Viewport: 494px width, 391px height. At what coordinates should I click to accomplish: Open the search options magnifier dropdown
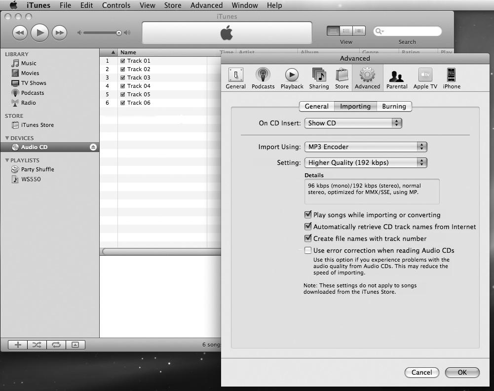pos(380,31)
